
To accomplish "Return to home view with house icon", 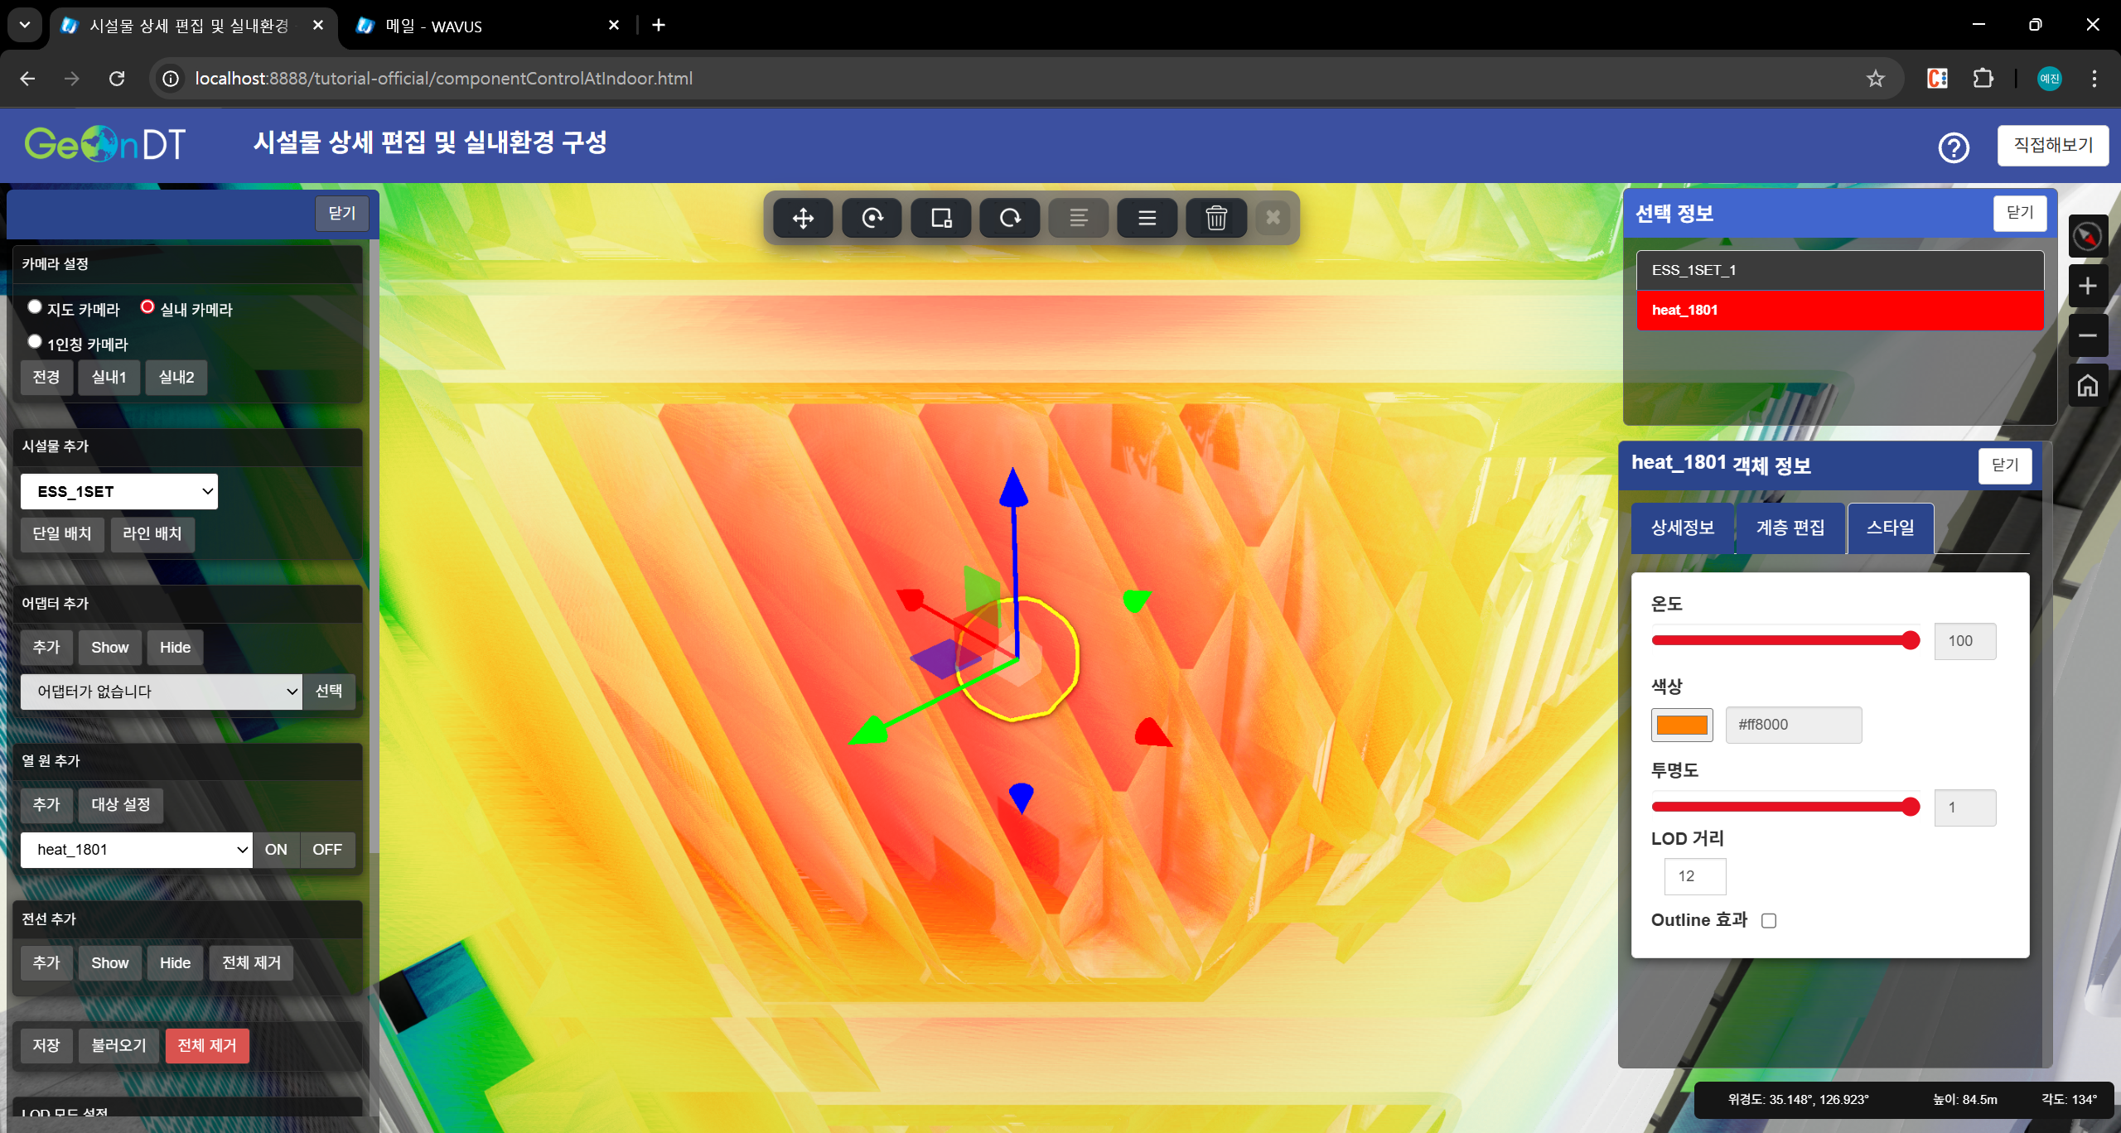I will [2087, 385].
